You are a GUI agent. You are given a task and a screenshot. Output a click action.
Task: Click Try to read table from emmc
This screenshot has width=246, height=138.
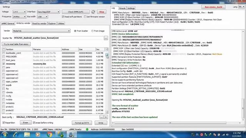tap(16, 44)
